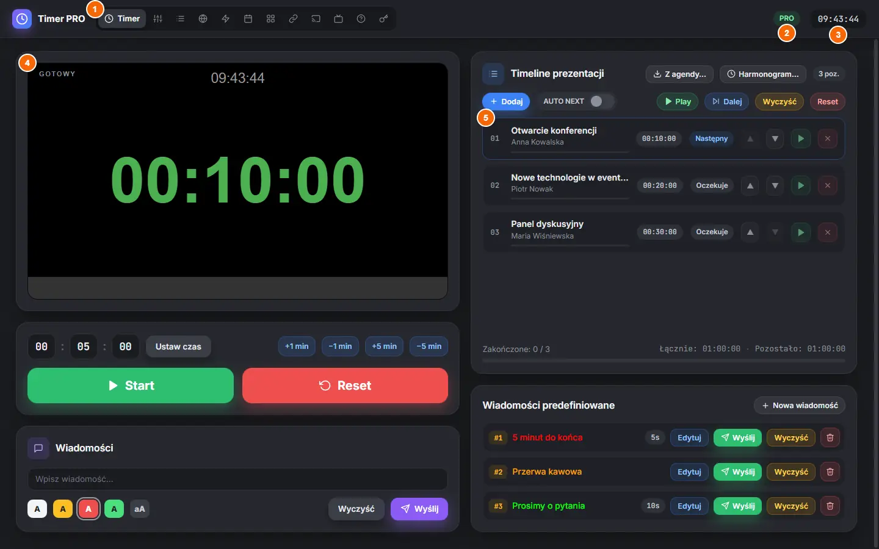Add one minute with '+1 min'
Screen dimensions: 879x549
click(297, 346)
